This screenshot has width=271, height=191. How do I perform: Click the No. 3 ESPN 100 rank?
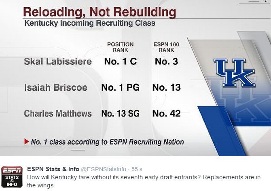(x=166, y=62)
